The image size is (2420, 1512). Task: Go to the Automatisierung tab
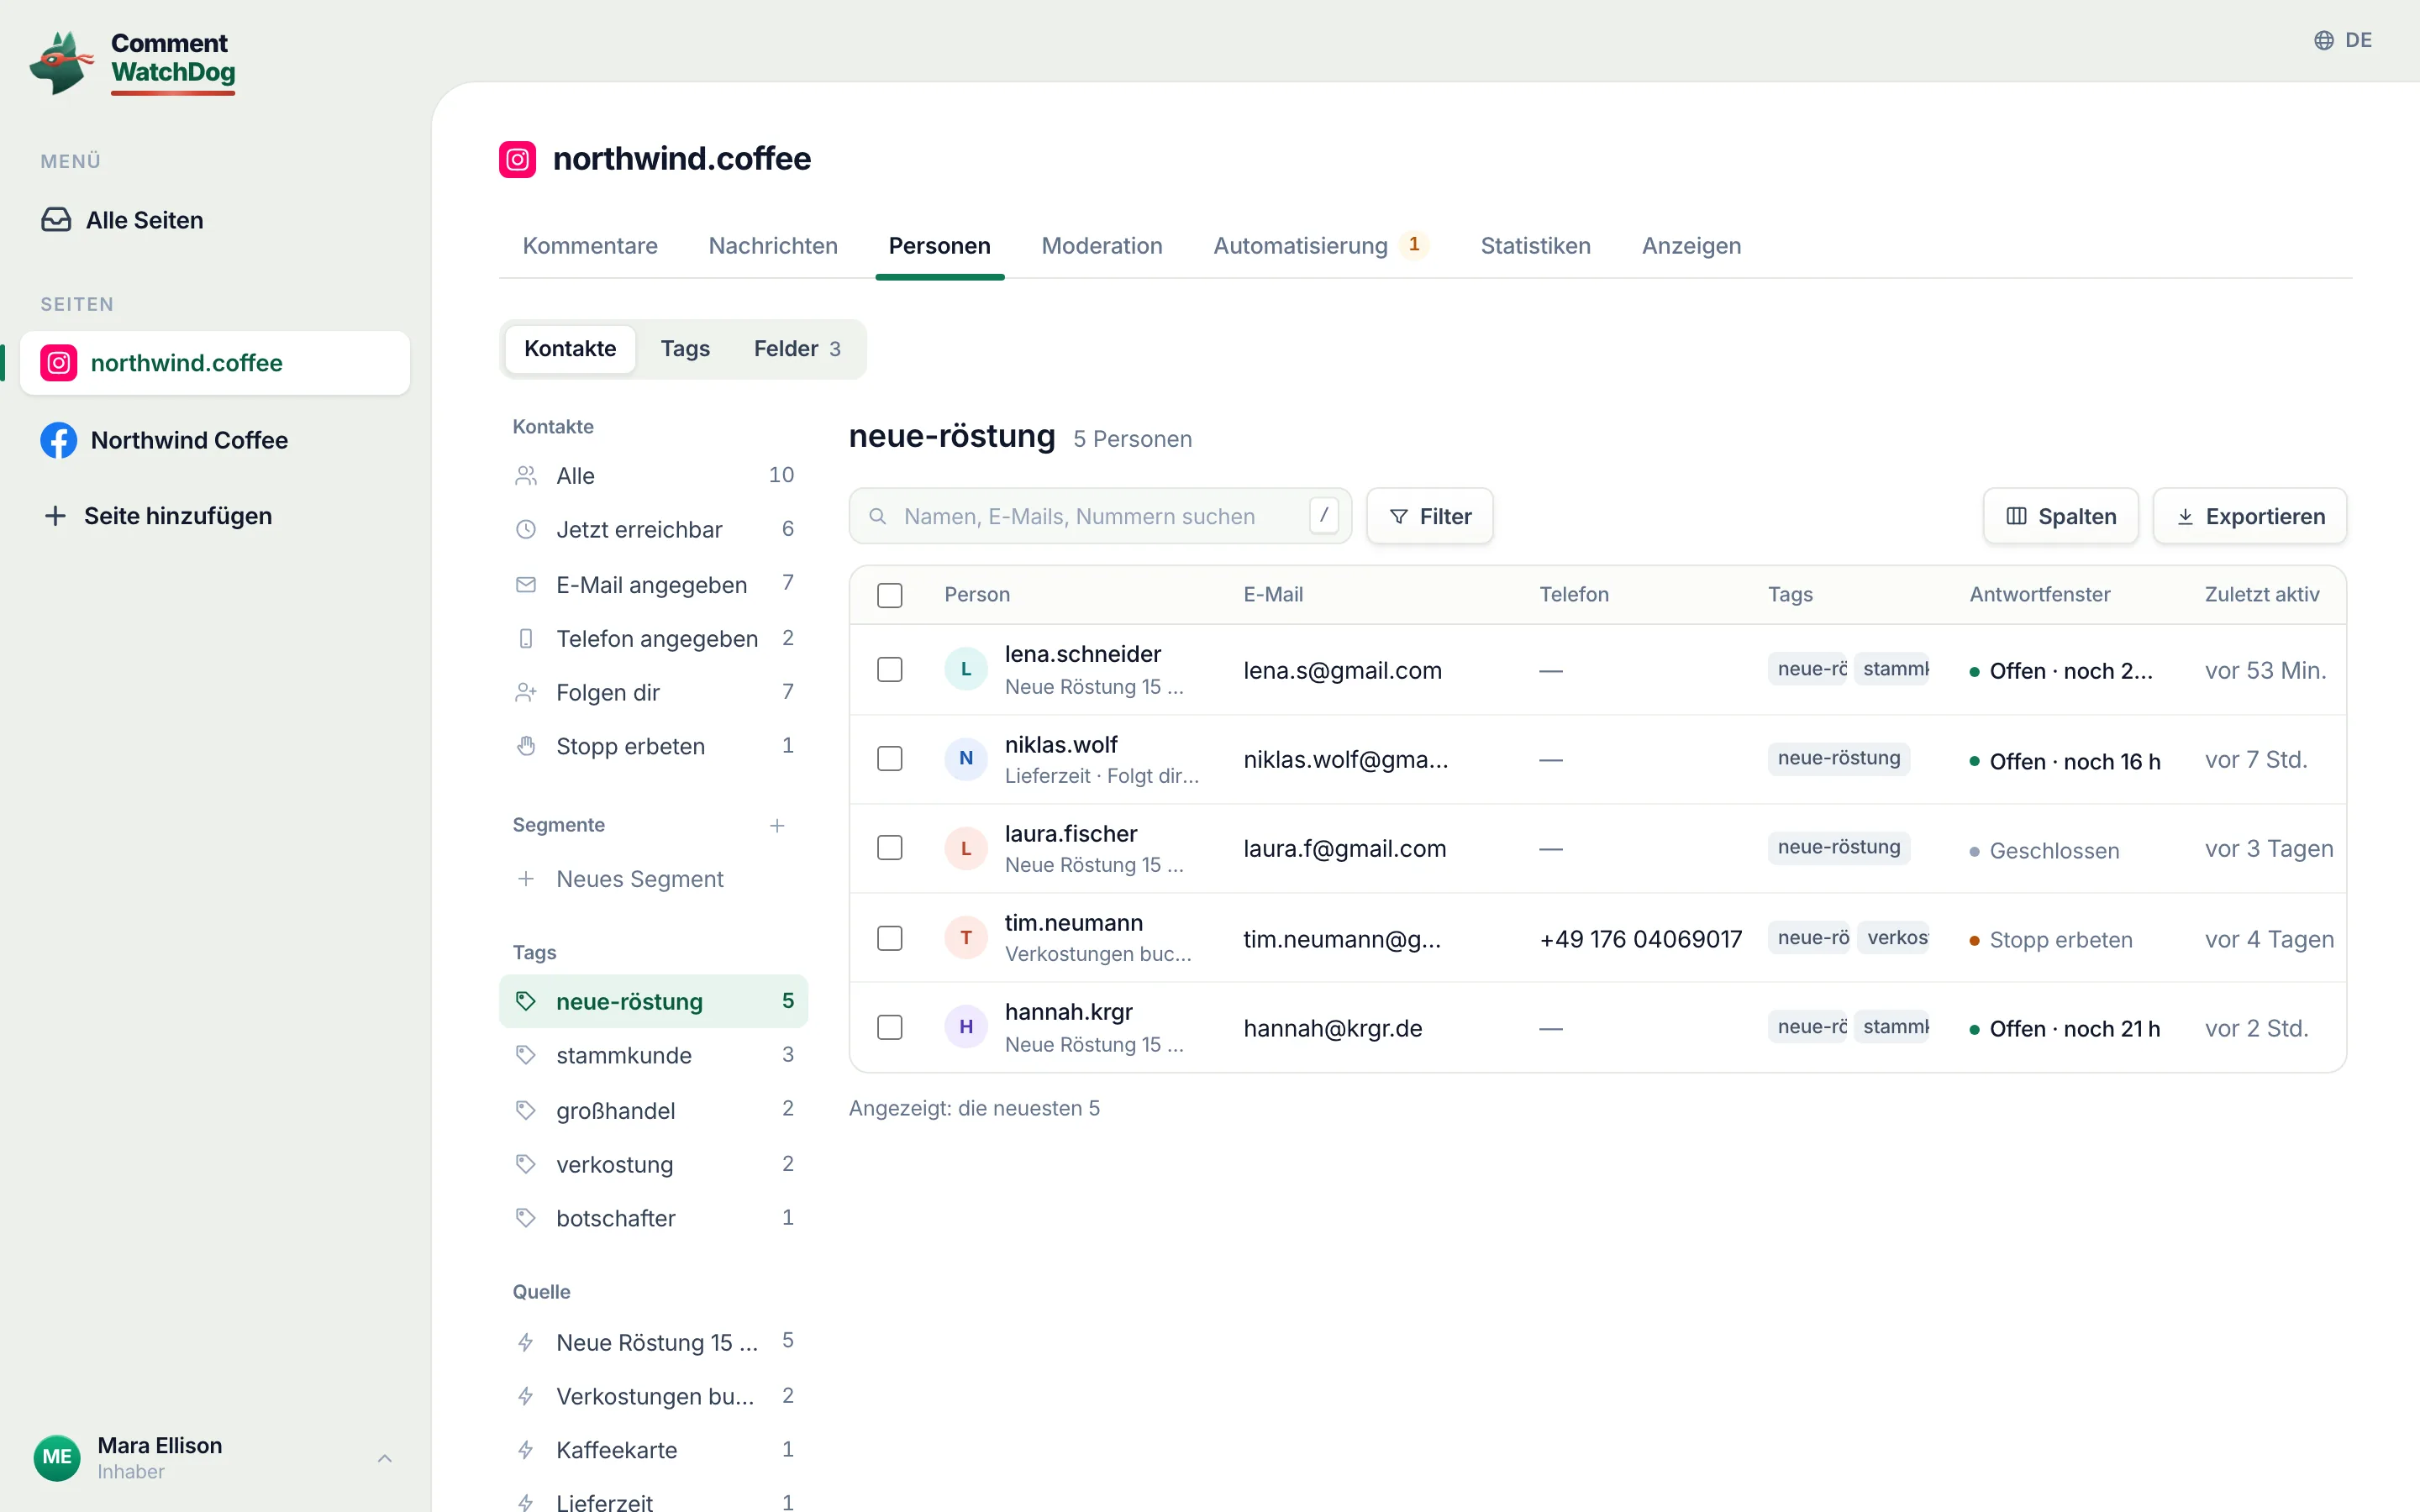click(1321, 246)
